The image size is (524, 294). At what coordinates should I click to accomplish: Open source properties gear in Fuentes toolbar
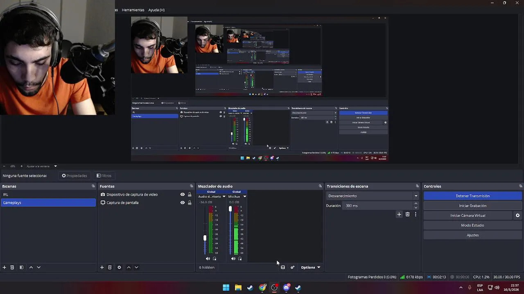pyautogui.click(x=119, y=267)
